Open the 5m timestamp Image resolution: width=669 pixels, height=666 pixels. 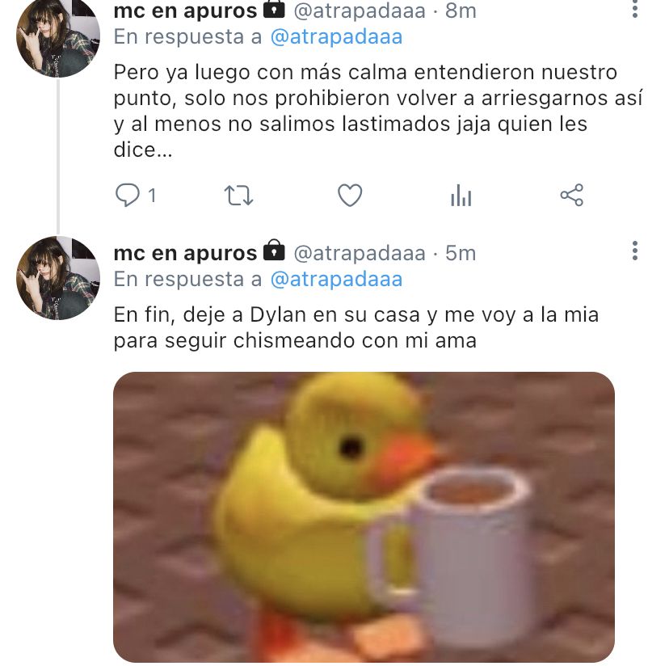coord(461,253)
